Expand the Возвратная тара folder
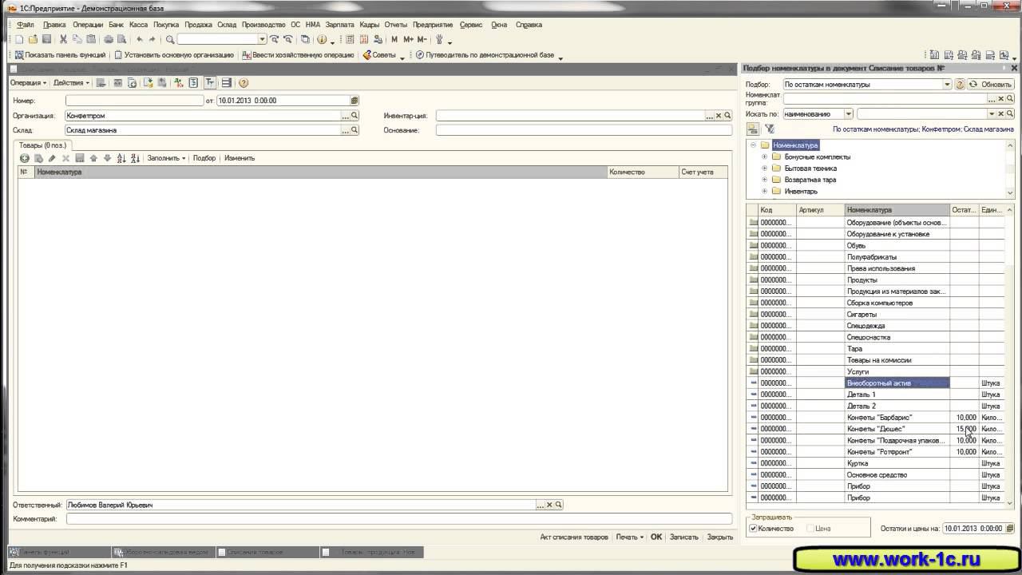 (x=764, y=180)
